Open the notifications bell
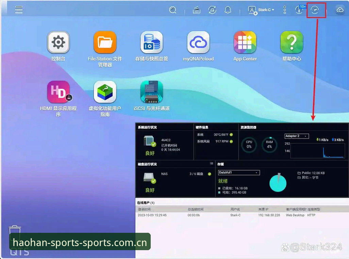 pos(228,10)
